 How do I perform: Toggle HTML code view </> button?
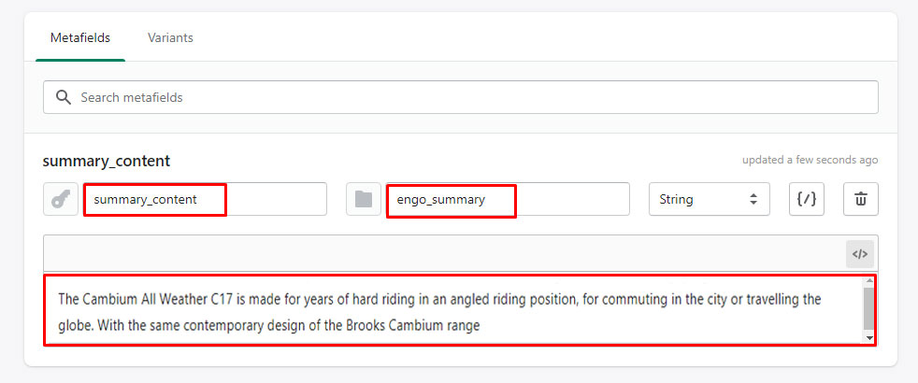(859, 254)
